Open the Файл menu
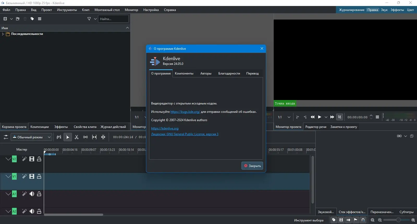The height and width of the screenshot is (224, 417). pos(7,10)
